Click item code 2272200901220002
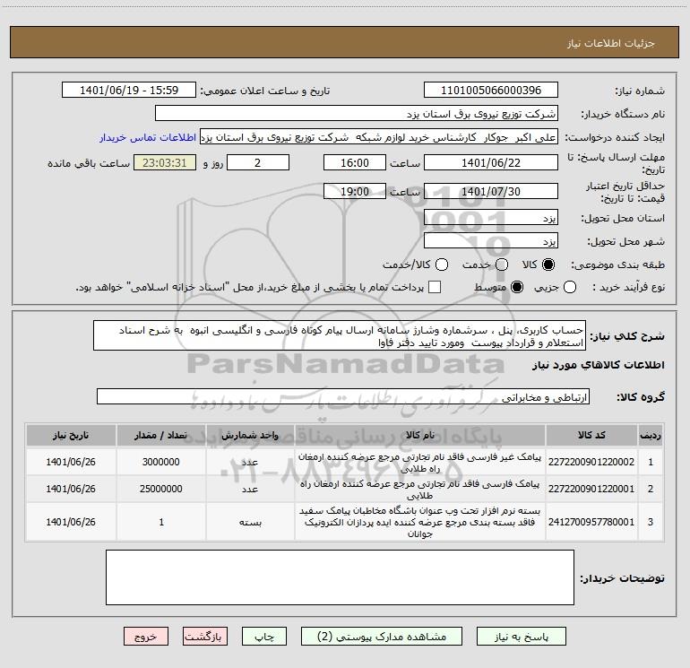Viewport: 690px width, 668px height. coord(591,462)
